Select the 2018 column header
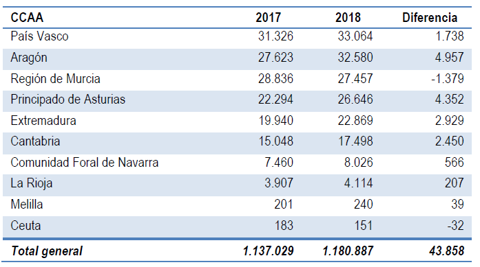Screen dimensions: 480x267 348,18
